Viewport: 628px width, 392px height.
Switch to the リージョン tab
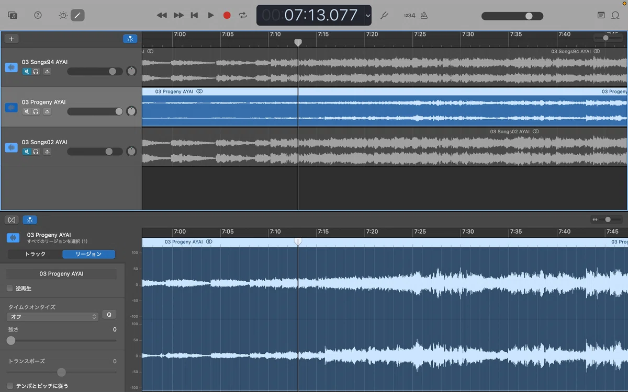(88, 254)
